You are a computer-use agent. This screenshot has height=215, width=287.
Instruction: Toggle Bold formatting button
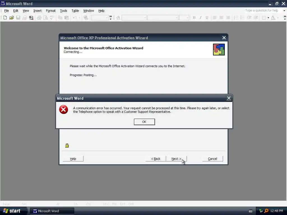click(194, 18)
